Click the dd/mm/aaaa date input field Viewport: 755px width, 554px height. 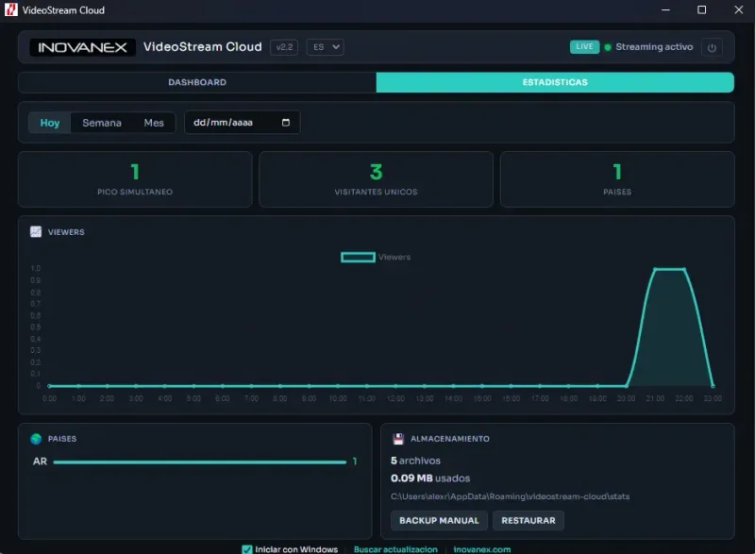coord(243,123)
